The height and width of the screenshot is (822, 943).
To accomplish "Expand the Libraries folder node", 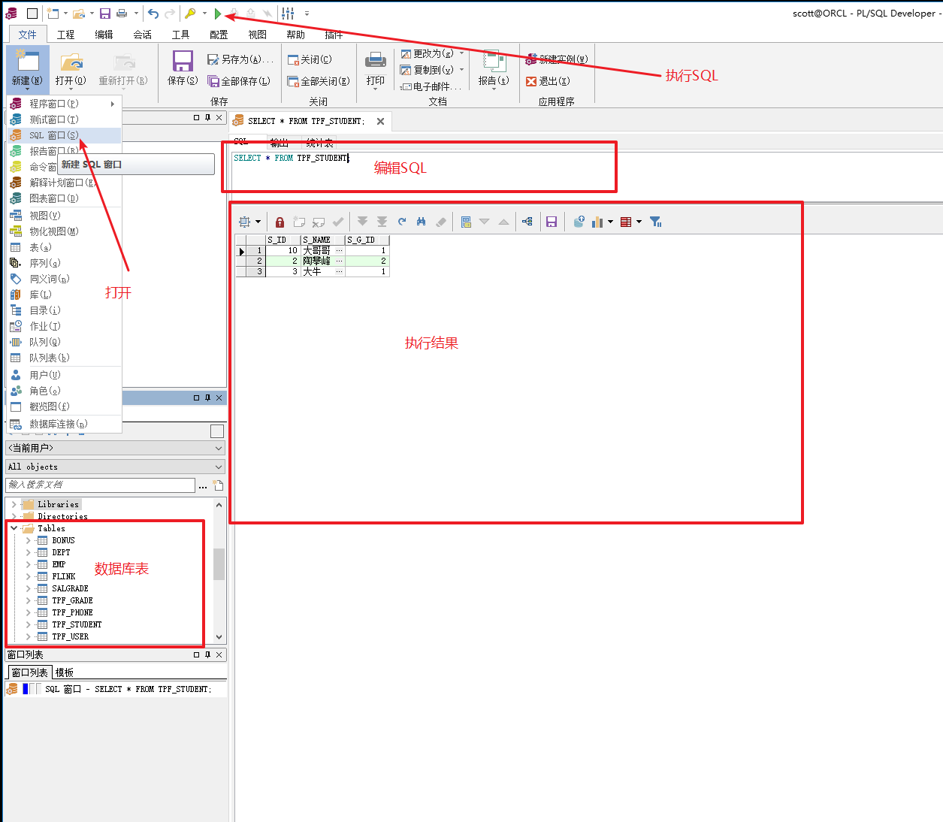I will pos(14,504).
